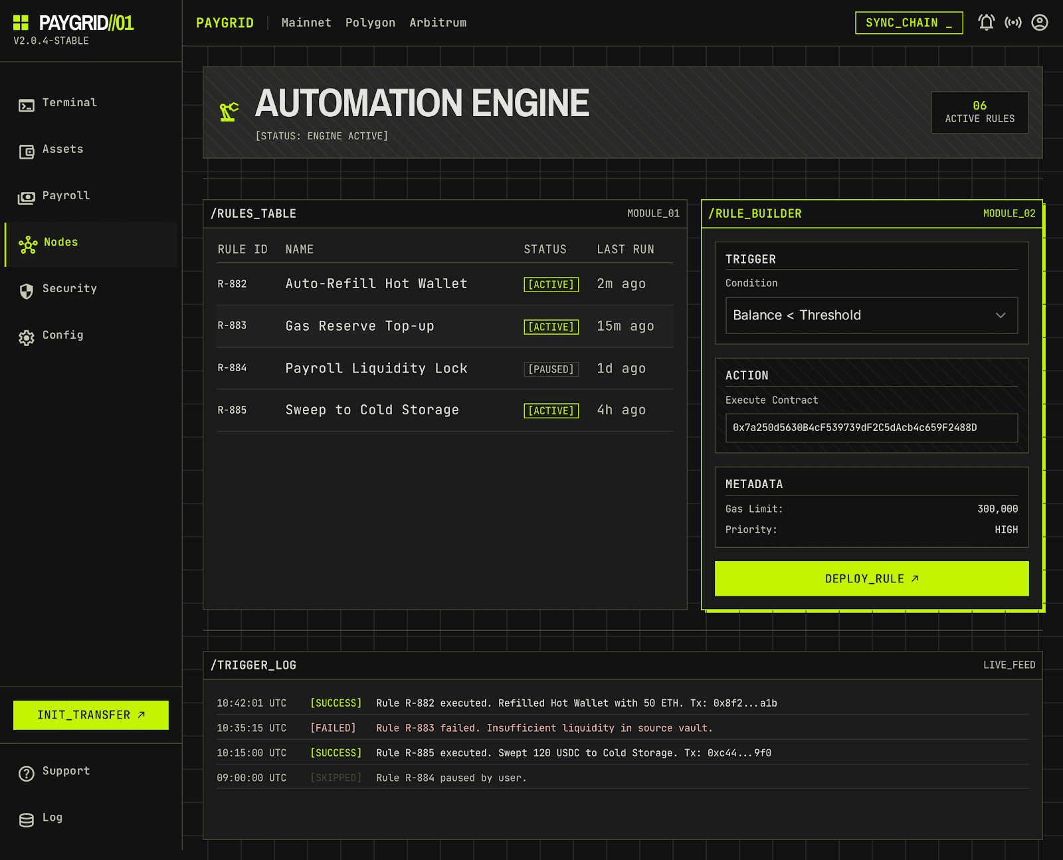Click the Log database icon

click(x=27, y=820)
